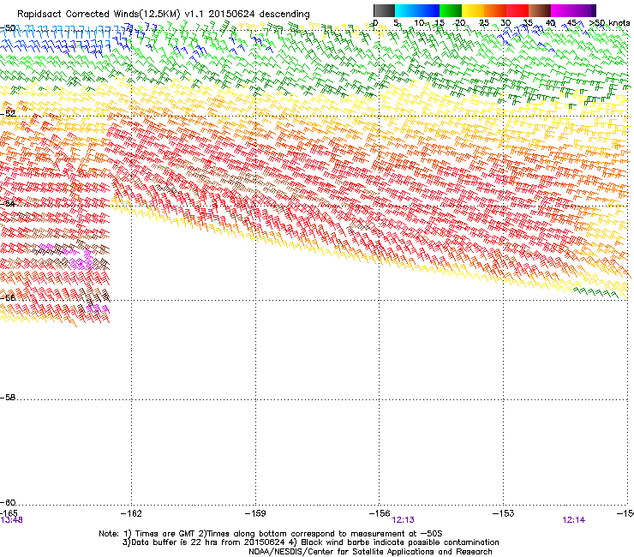634x557 pixels.
Task: Click the gray 0-5 knots color segment
Action: pyautogui.click(x=384, y=10)
